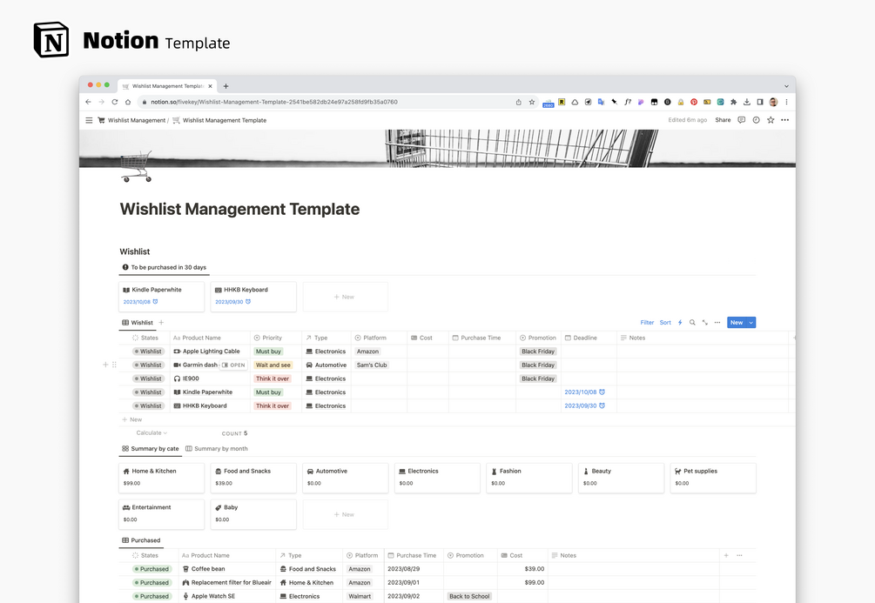Click the blue New button
Screen dimensions: 875x603
click(737, 323)
